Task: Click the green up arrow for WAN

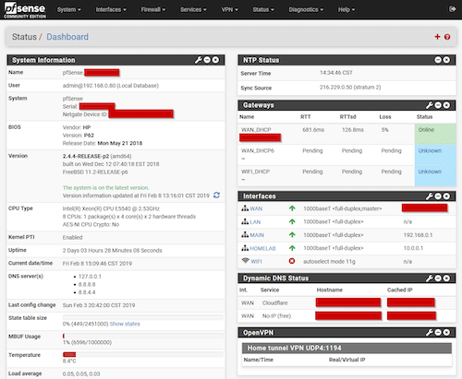Action: point(292,208)
